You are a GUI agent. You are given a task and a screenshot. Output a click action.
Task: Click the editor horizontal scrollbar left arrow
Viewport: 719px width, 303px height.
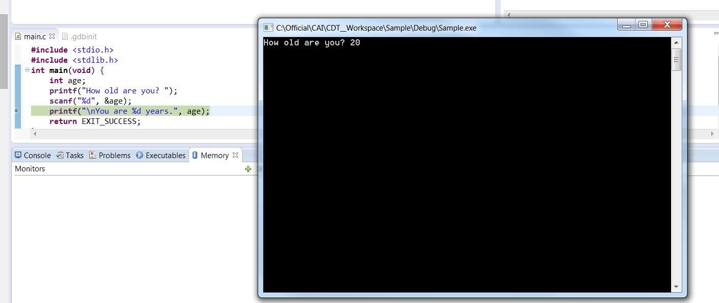pyautogui.click(x=35, y=134)
